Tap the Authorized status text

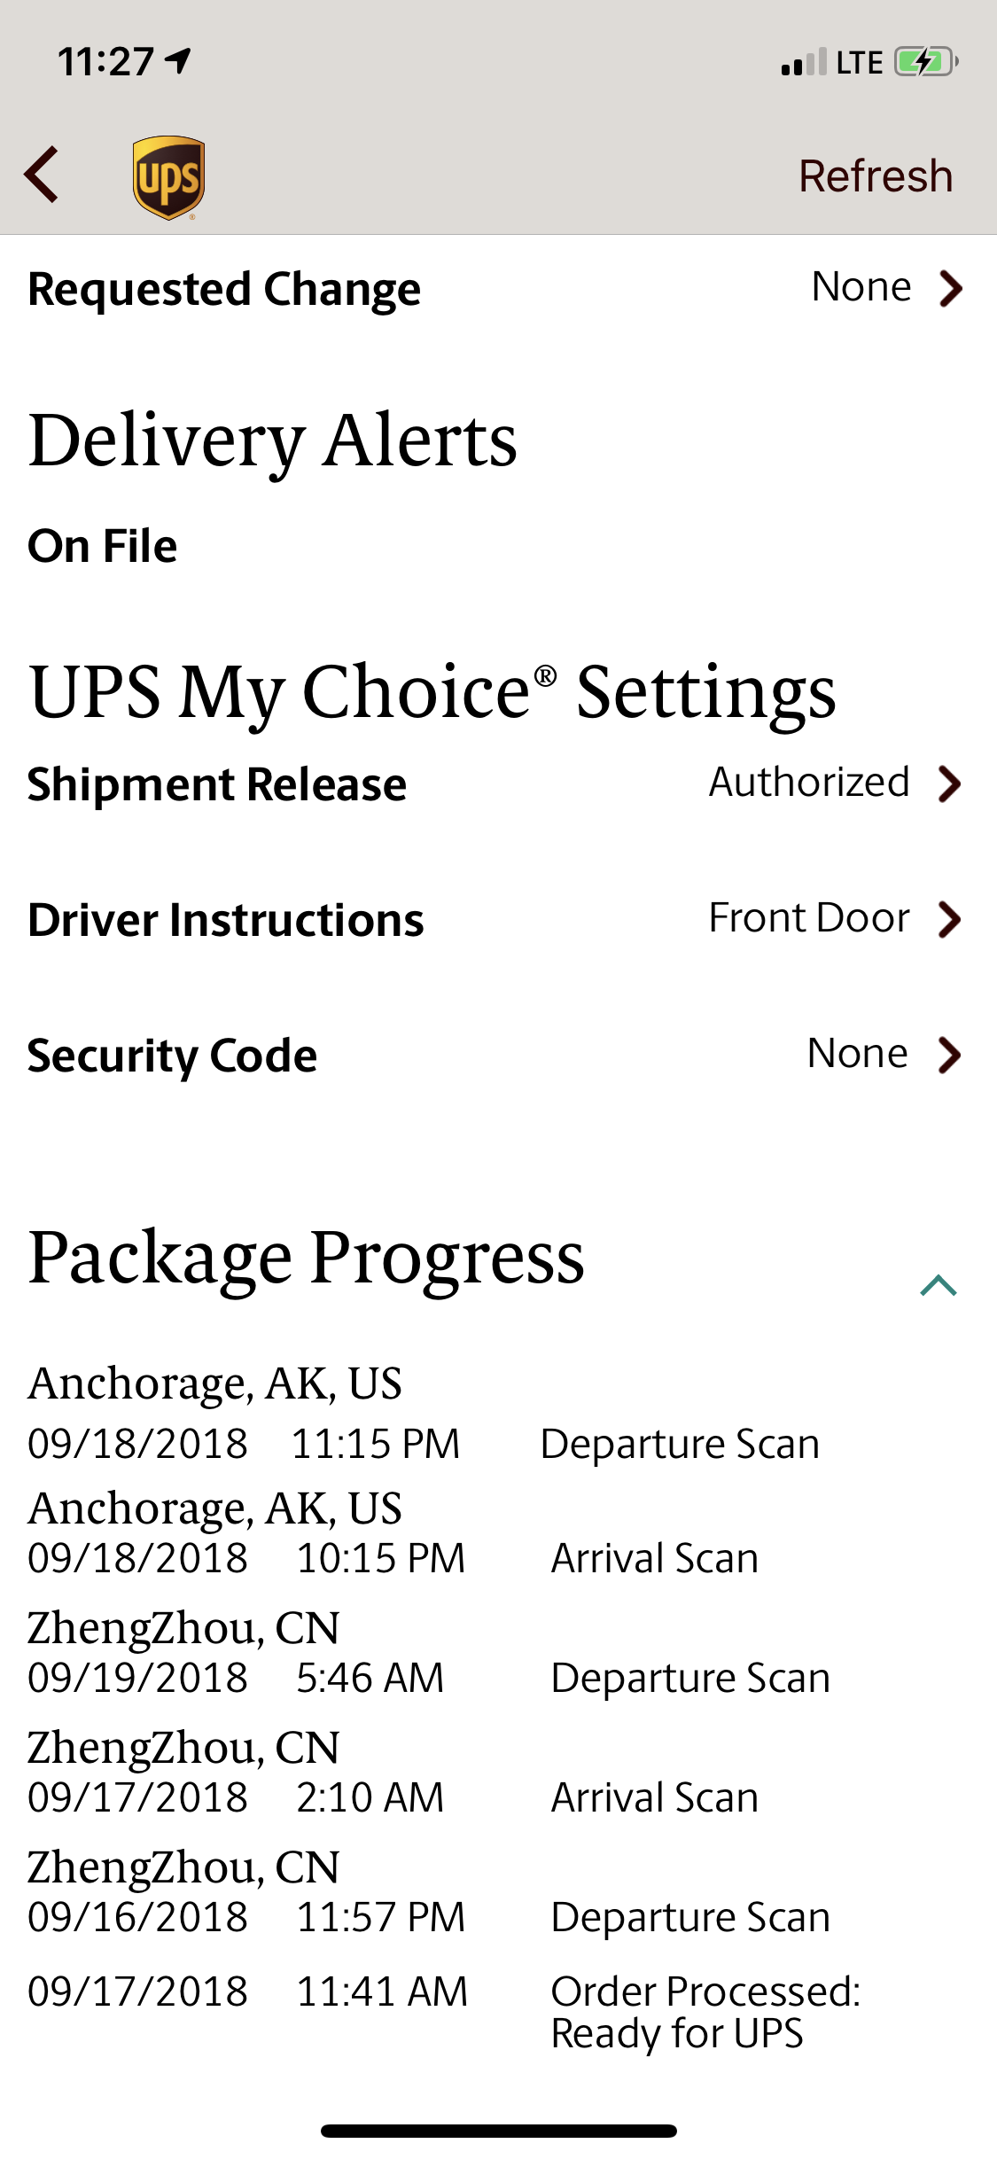coord(809,783)
